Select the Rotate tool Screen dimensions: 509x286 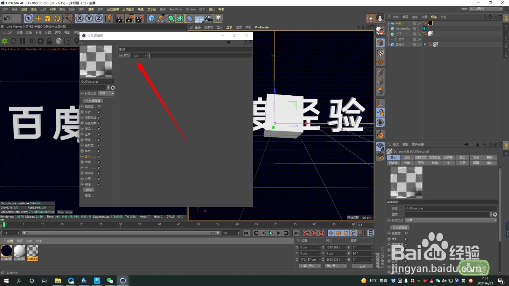[57, 18]
